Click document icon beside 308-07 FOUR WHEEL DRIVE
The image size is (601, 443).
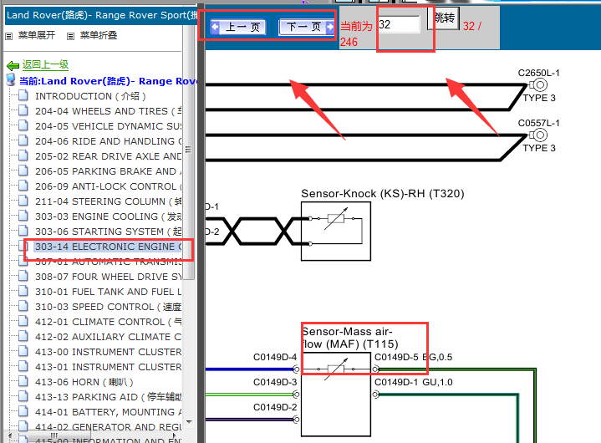(x=23, y=275)
